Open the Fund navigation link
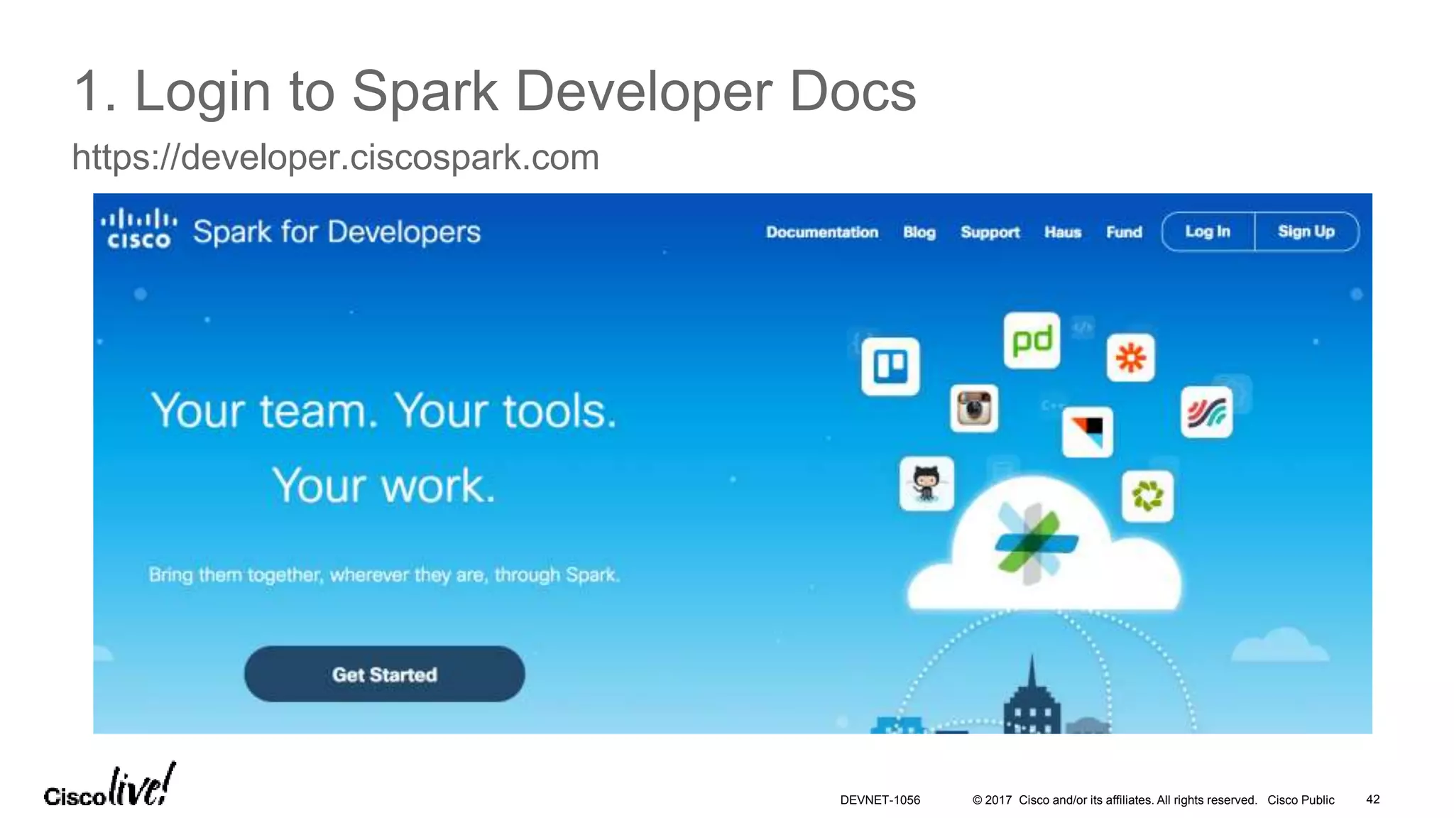 point(1124,232)
